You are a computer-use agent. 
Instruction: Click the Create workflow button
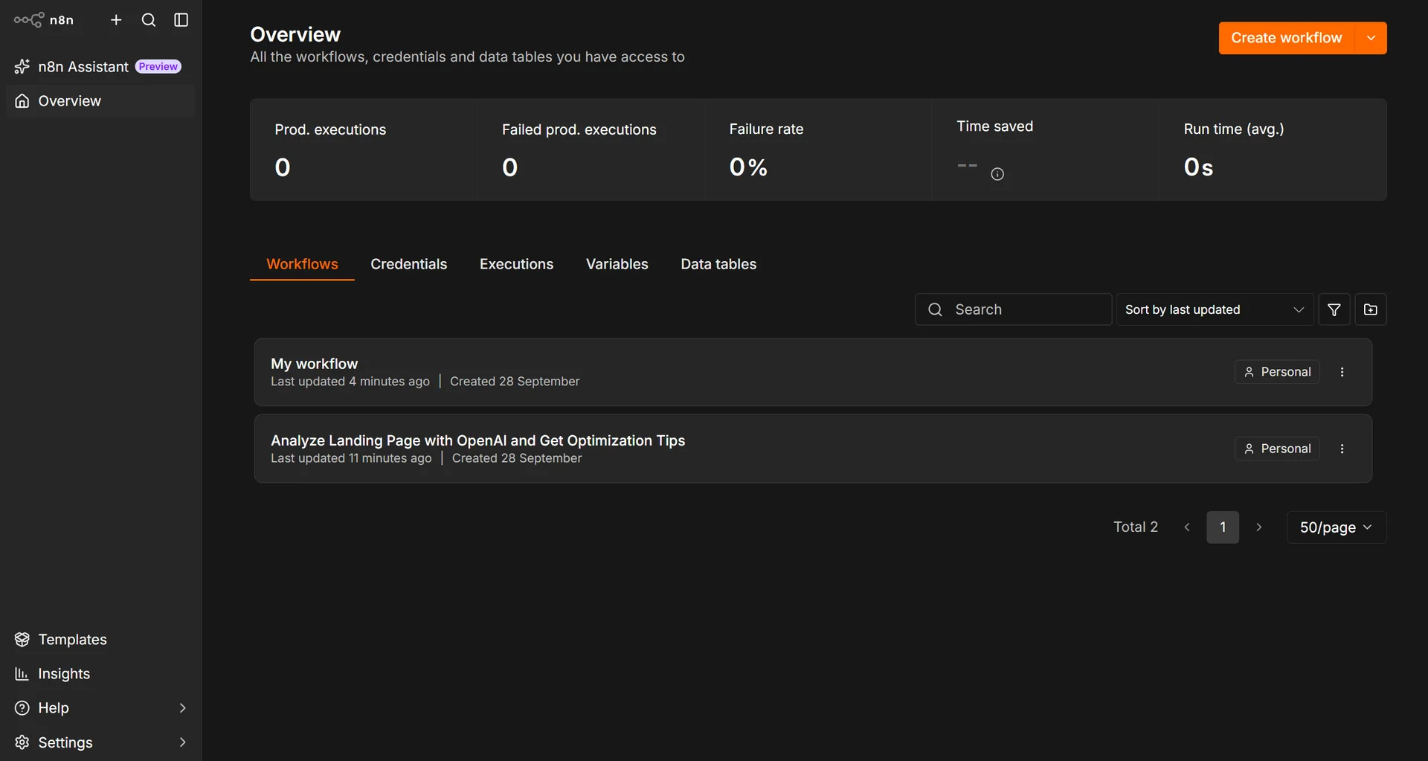pyautogui.click(x=1286, y=38)
